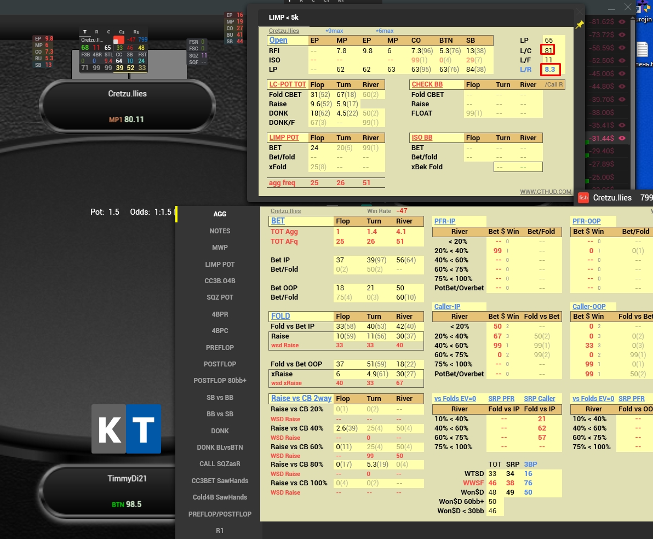Open 4BPR in the popup sidebar
Viewport: 653px width, 539px height.
(x=220, y=314)
